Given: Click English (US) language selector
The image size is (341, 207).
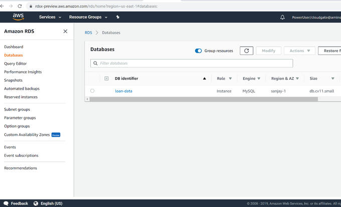Looking at the screenshot, I should coord(51,203).
